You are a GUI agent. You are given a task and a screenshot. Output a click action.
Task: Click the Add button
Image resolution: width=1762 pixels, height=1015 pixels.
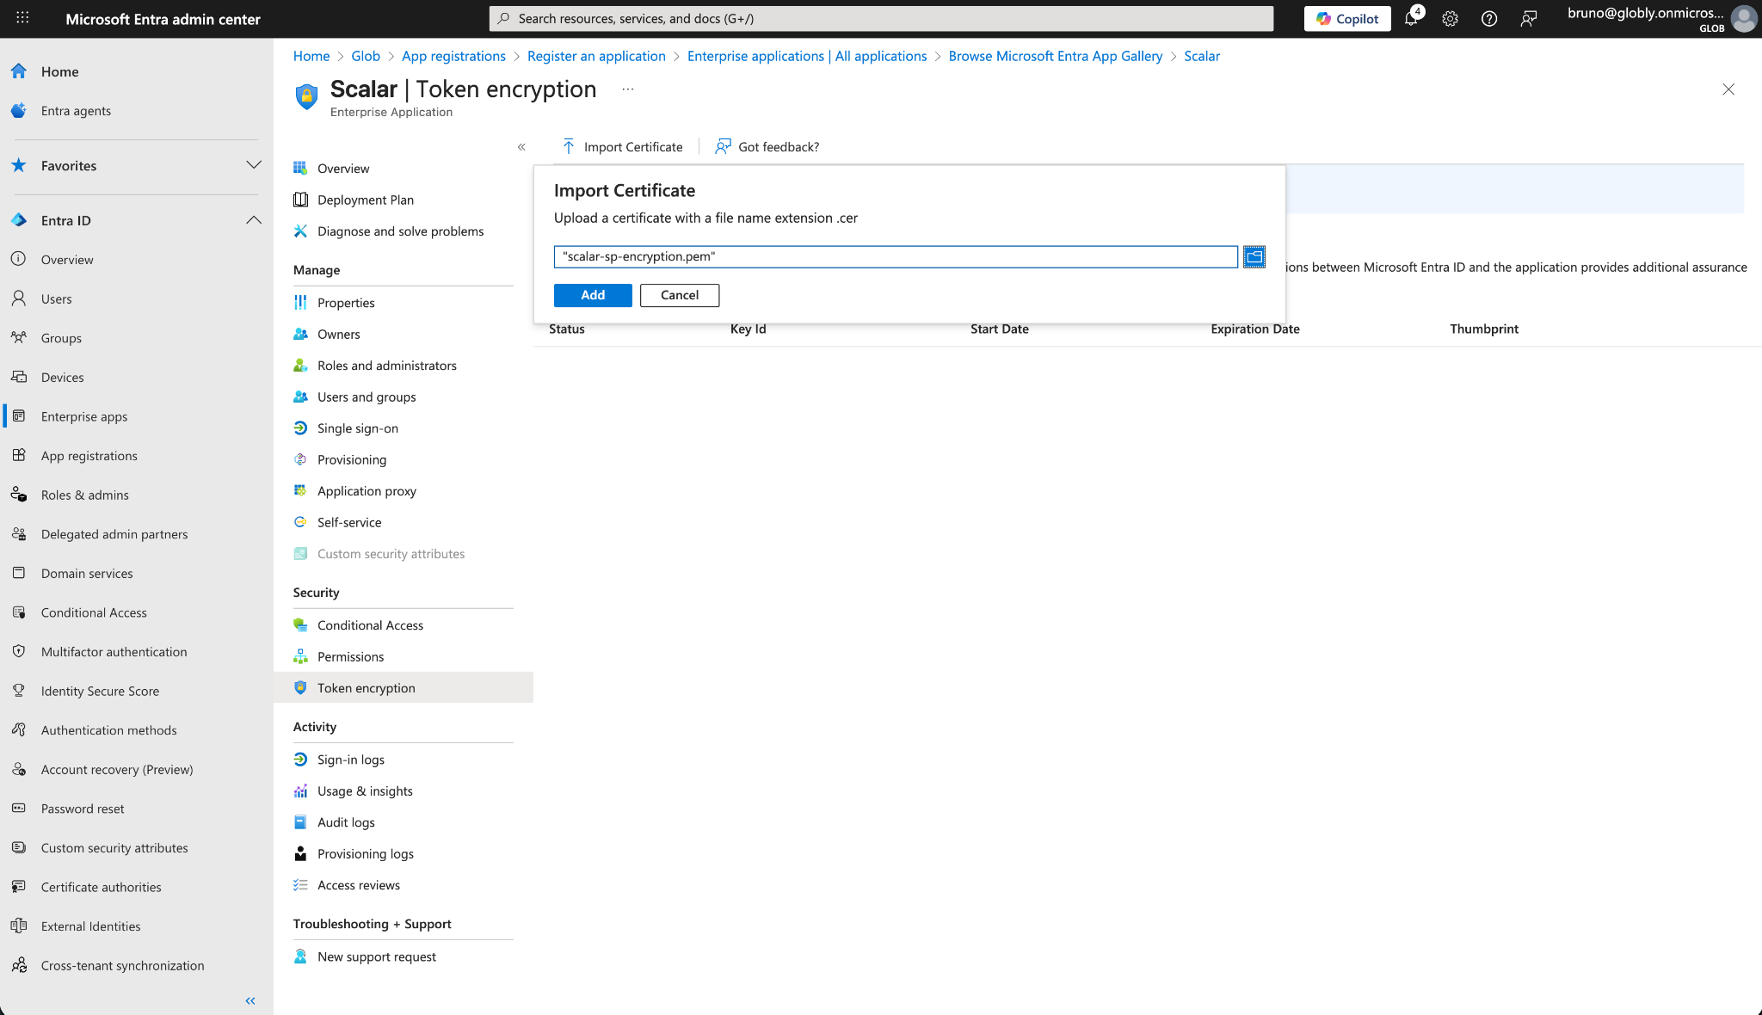click(593, 295)
